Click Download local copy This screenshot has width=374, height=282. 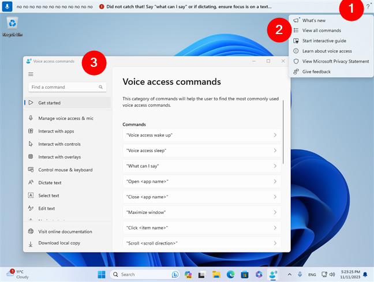68,243
